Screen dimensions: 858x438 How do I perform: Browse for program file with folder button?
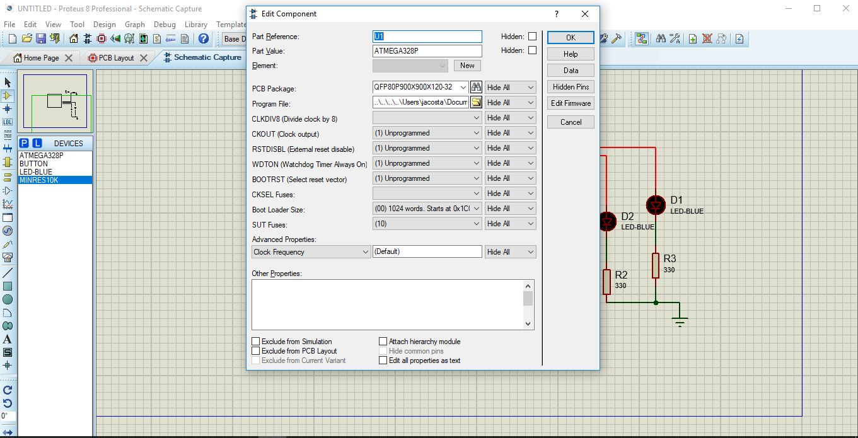click(x=476, y=102)
